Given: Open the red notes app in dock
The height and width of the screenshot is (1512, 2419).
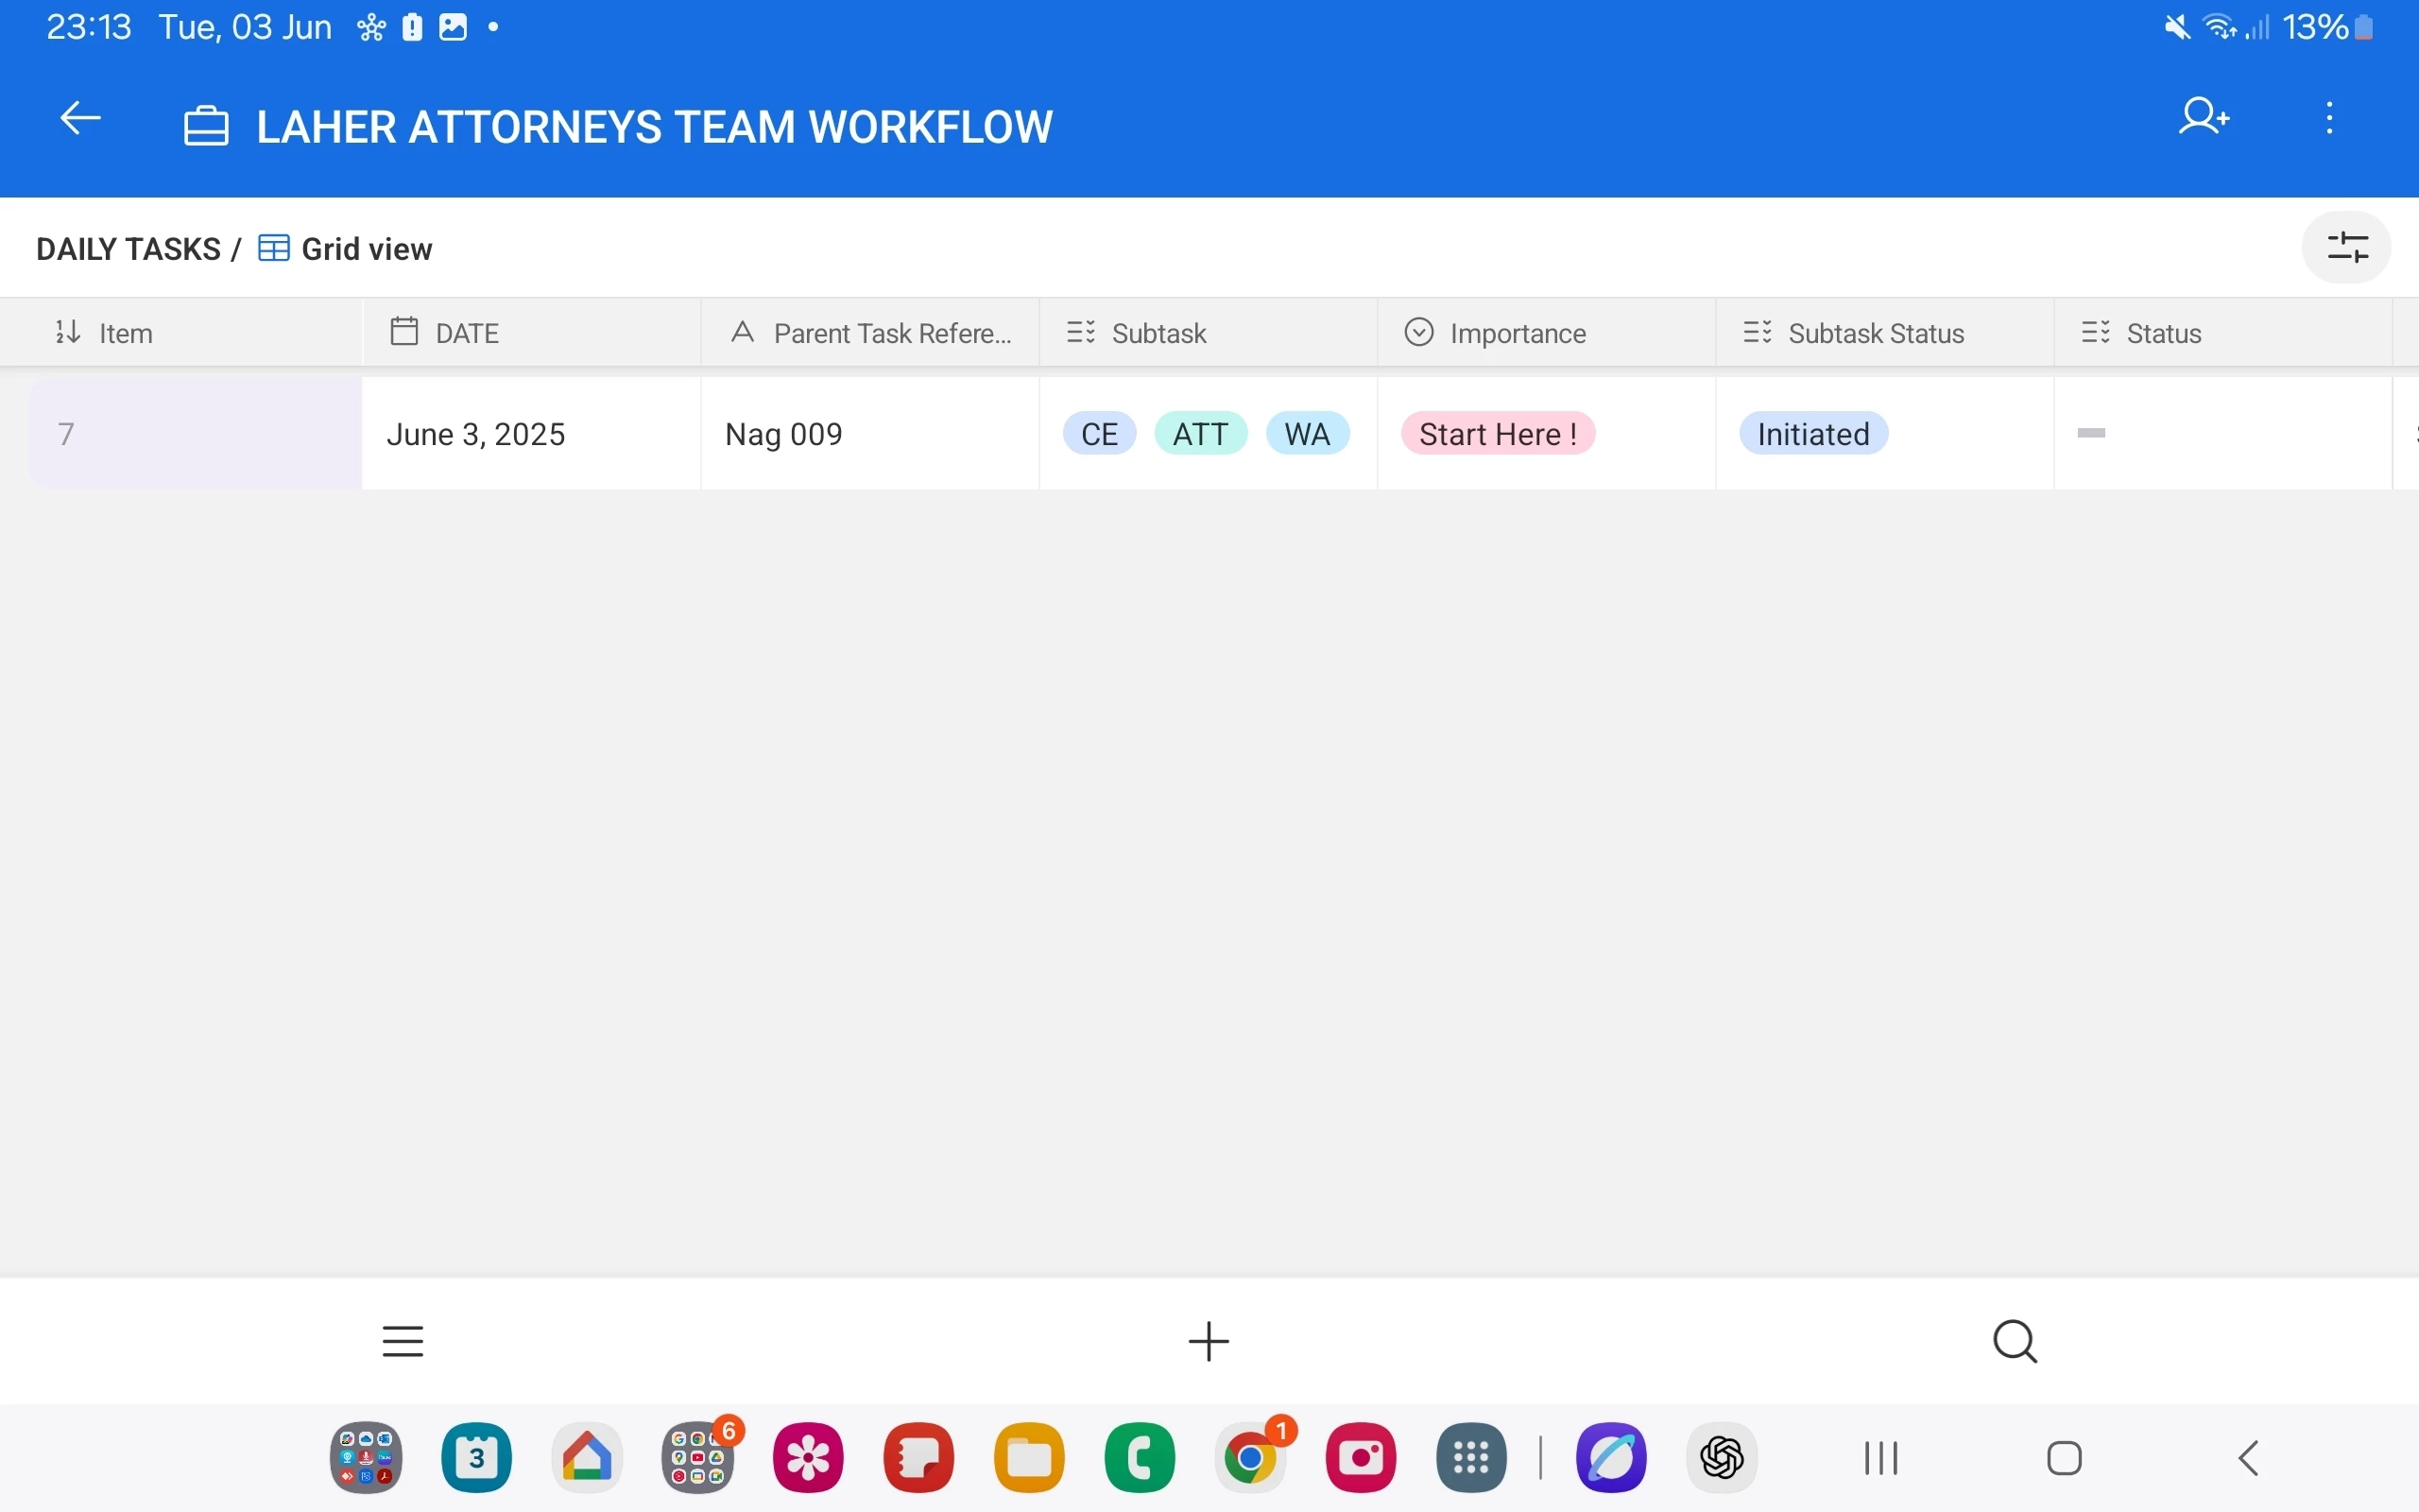Looking at the screenshot, I should pos(918,1458).
